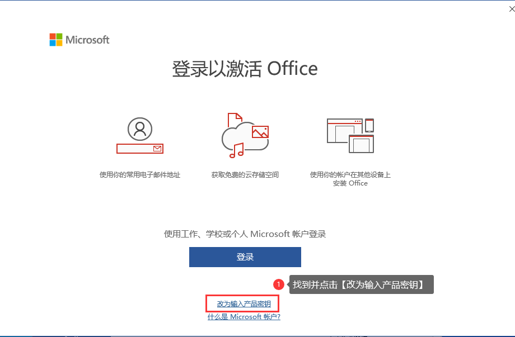Click the red numbered badge 1
Viewport: 515px width, 337px height.
(278, 284)
